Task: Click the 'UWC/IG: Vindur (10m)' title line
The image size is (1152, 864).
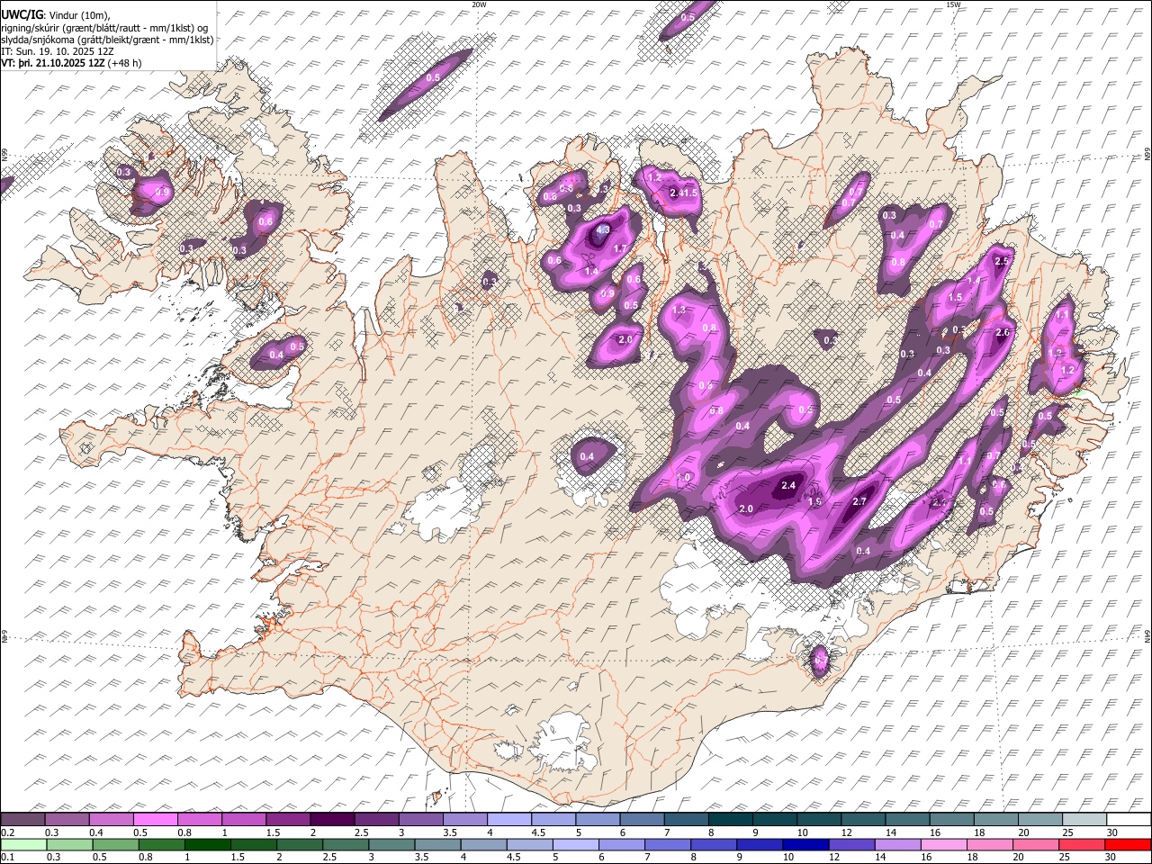Action: 56,14
